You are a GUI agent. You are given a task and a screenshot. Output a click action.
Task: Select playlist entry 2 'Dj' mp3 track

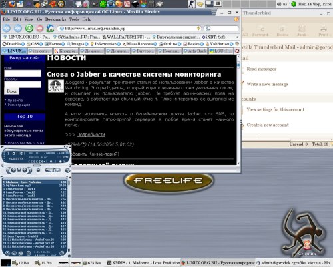click(x=35, y=186)
